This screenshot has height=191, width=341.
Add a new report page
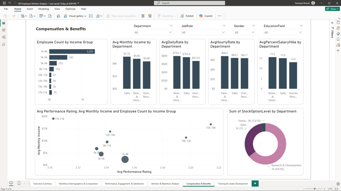[255, 183]
